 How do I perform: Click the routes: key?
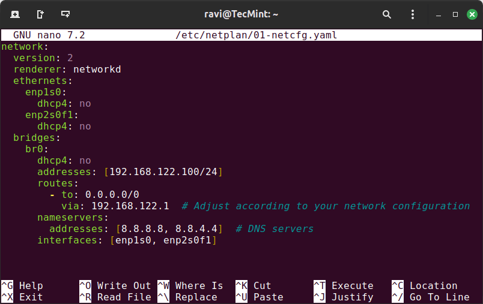(x=58, y=183)
